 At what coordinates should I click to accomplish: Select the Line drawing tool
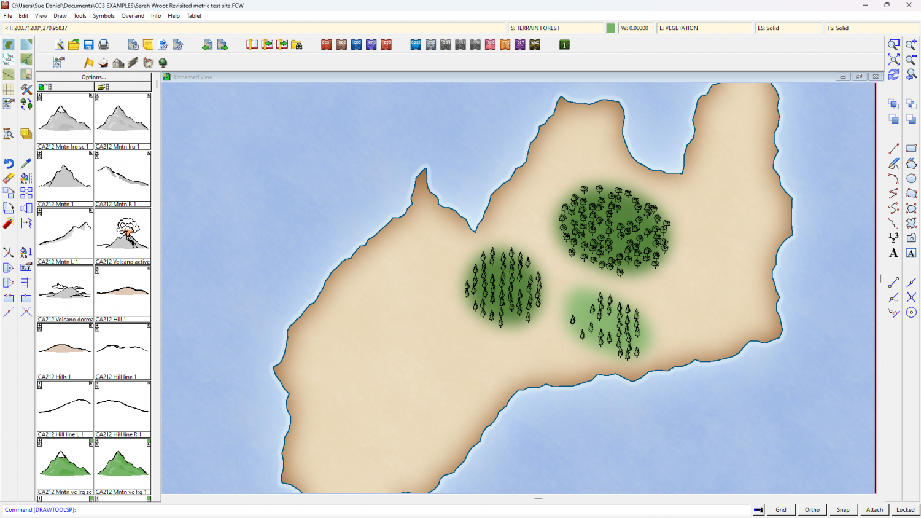pyautogui.click(x=893, y=149)
